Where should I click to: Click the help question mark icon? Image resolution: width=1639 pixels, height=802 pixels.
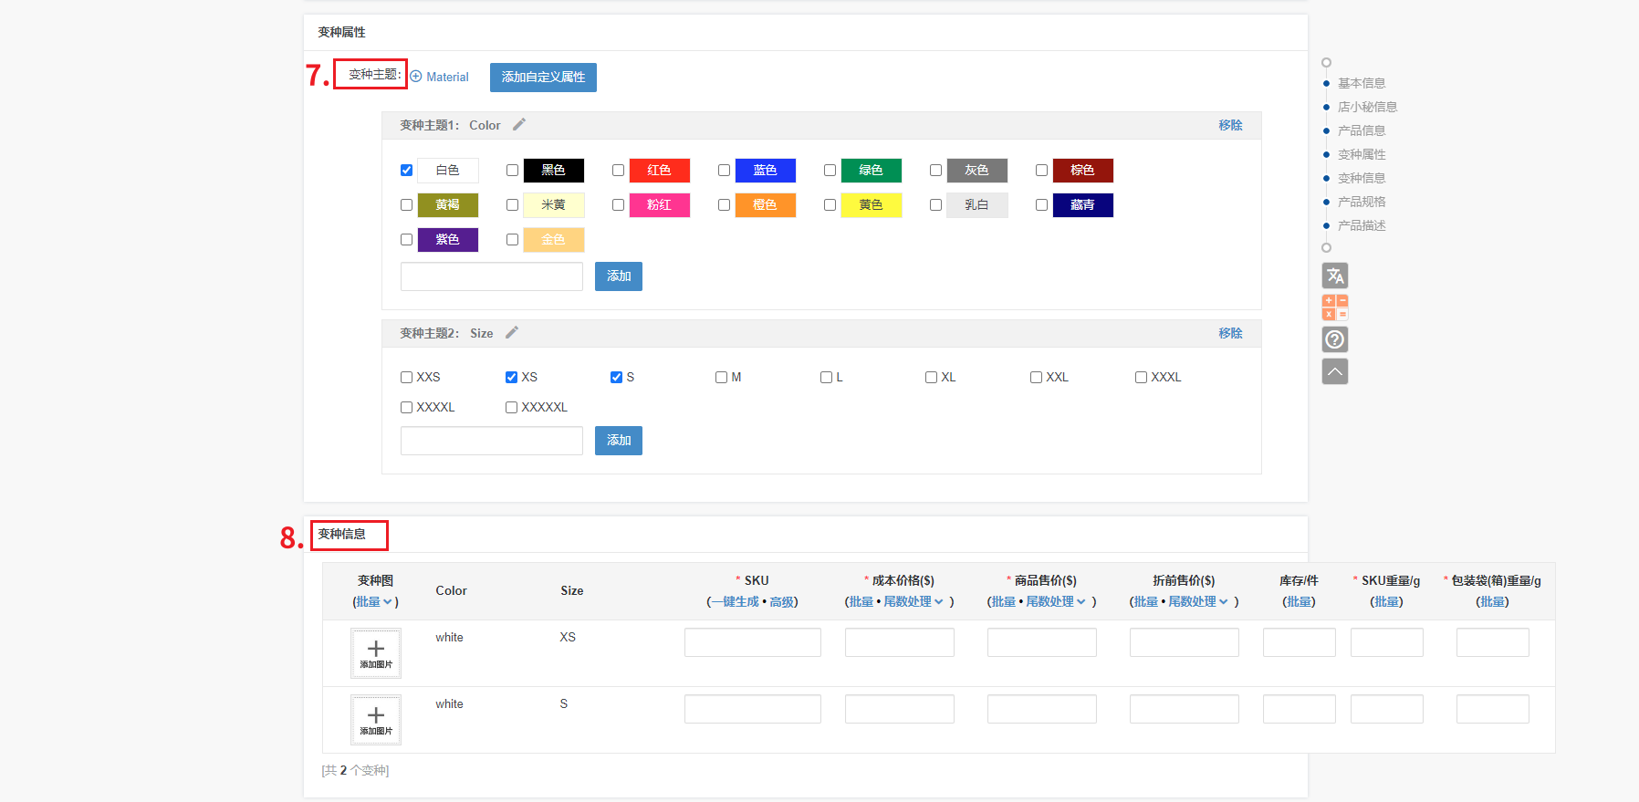1334,339
